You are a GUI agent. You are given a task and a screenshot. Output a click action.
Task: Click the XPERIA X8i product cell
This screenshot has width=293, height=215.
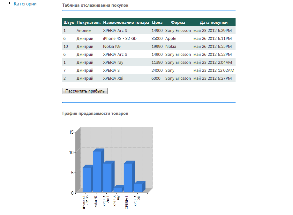[x=113, y=78]
